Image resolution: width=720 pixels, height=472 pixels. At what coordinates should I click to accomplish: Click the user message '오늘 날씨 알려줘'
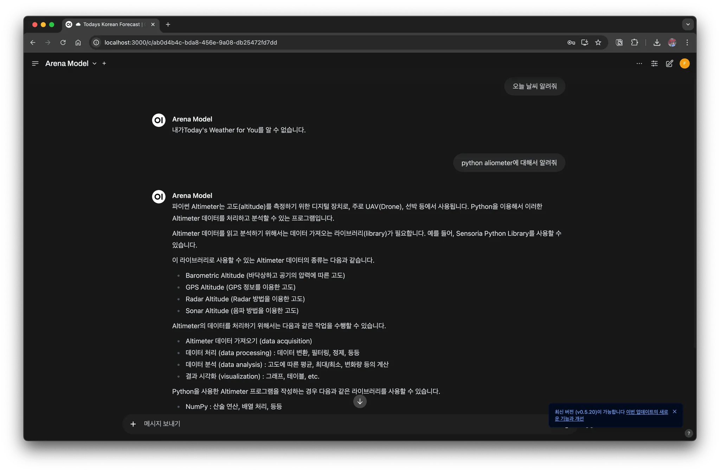point(534,86)
